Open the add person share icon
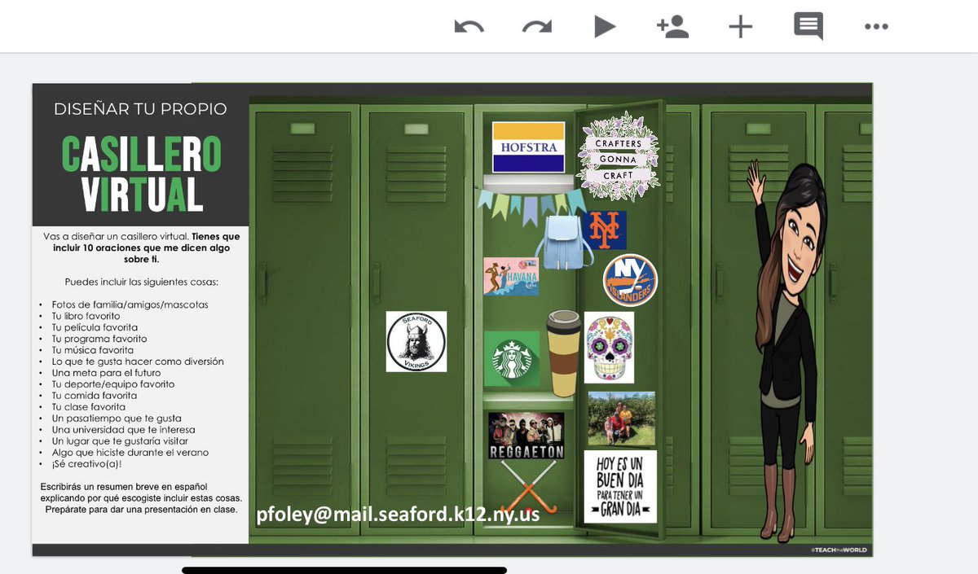 click(672, 27)
